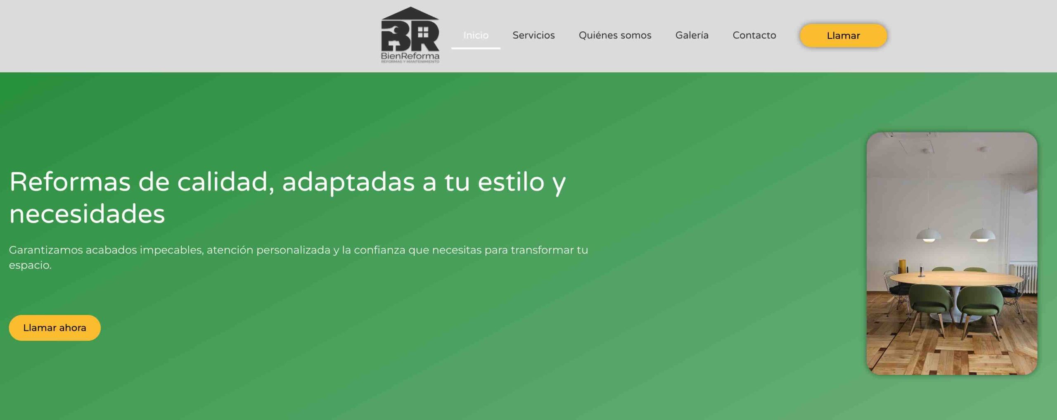Click the right pendant lamp in photo
The height and width of the screenshot is (420, 1057).
click(982, 235)
